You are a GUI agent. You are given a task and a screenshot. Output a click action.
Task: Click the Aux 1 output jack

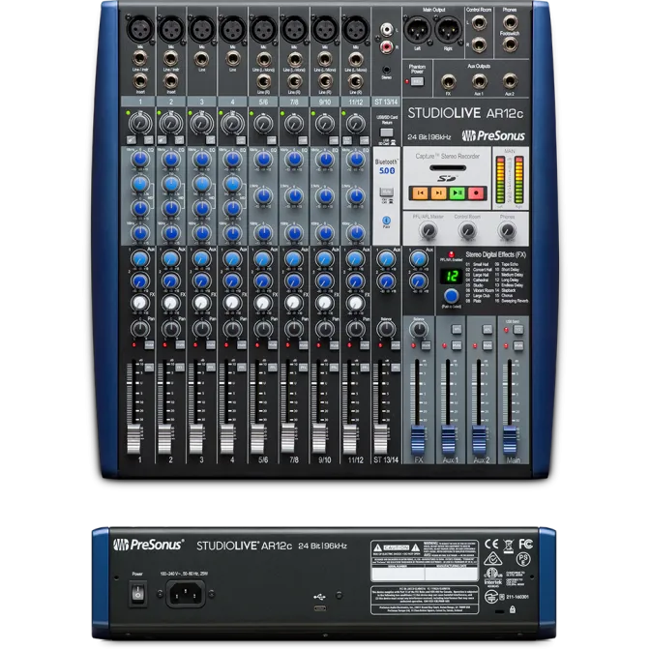click(479, 81)
